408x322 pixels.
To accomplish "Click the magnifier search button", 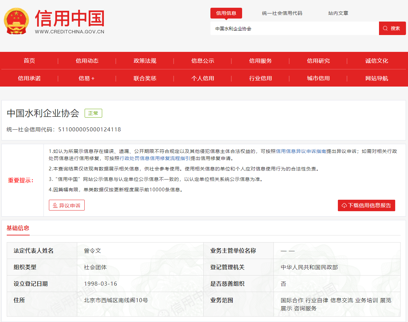I will tap(392, 28).
